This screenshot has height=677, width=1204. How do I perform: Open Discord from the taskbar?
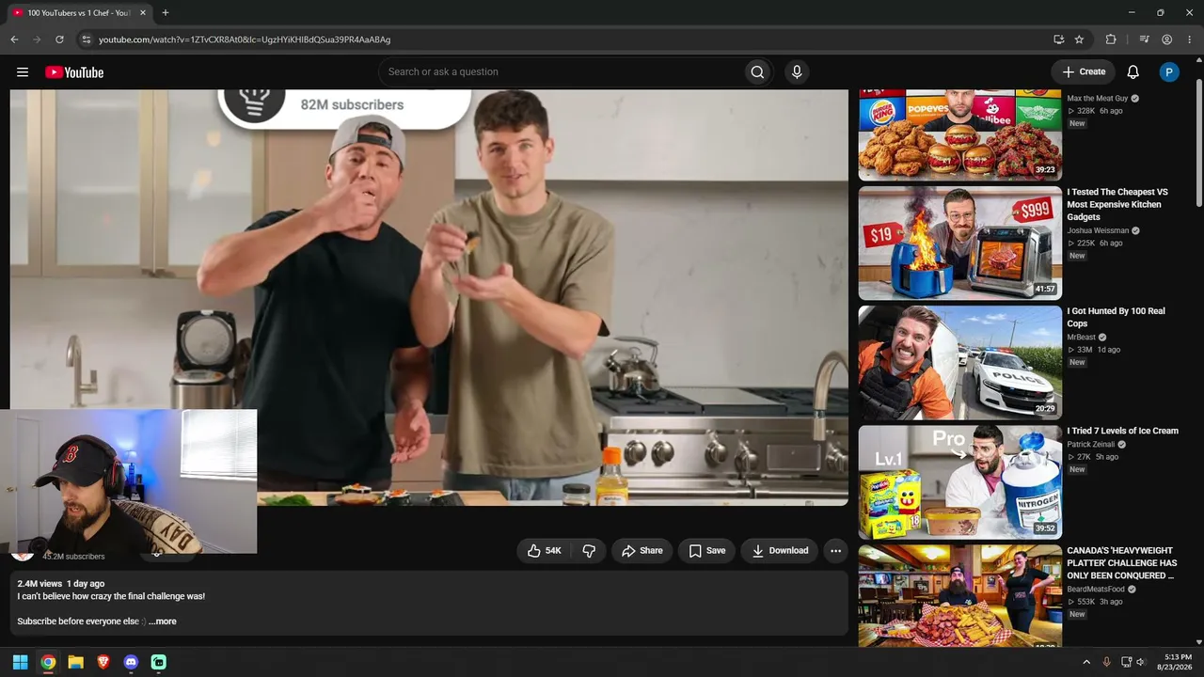click(x=131, y=662)
